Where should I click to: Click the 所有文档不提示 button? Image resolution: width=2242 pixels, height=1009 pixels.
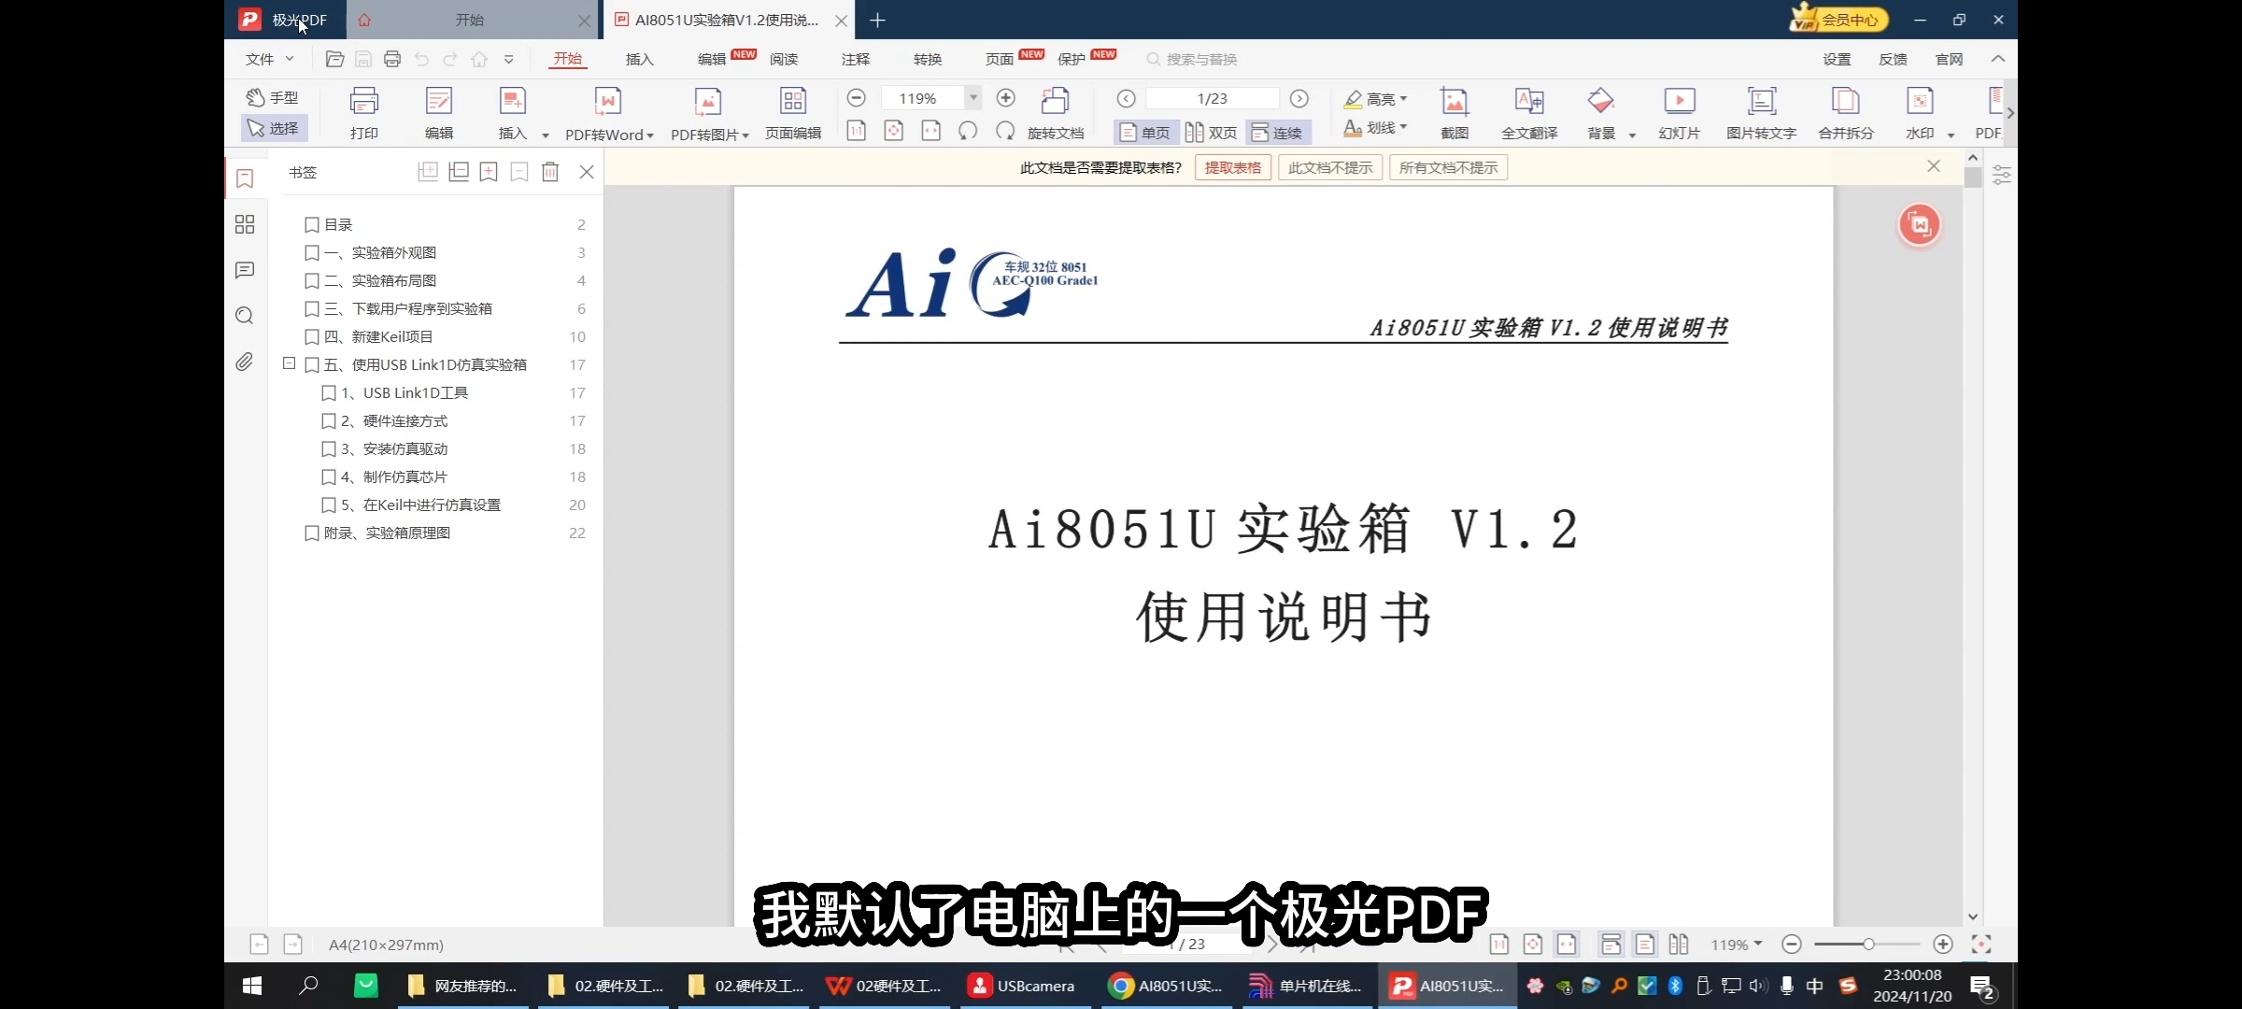1449,167
